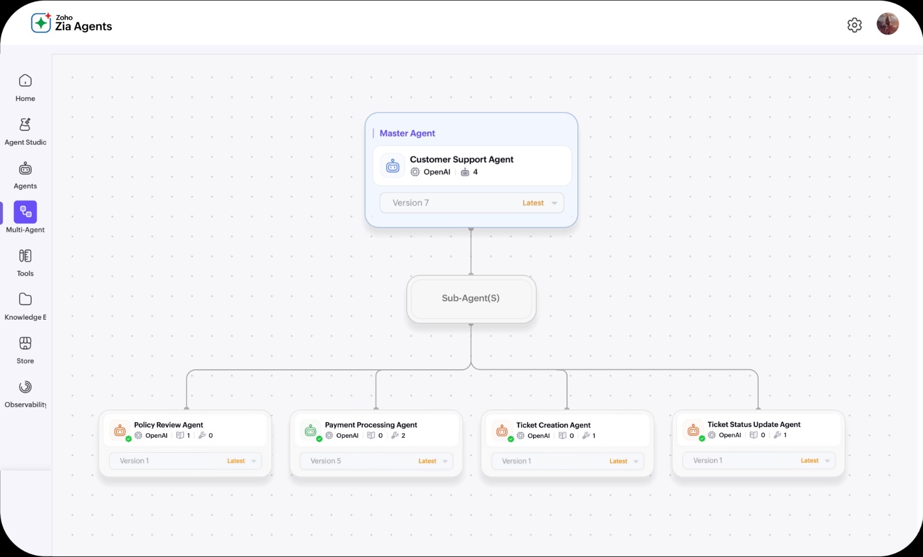Viewport: 923px width, 557px height.
Task: Open Ticket Status Update Agent version dropdown
Action: (759, 460)
